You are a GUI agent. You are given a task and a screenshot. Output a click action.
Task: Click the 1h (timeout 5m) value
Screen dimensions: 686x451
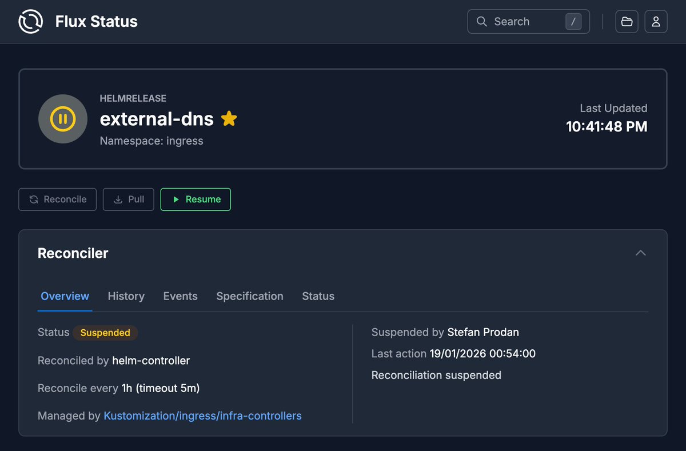(161, 389)
